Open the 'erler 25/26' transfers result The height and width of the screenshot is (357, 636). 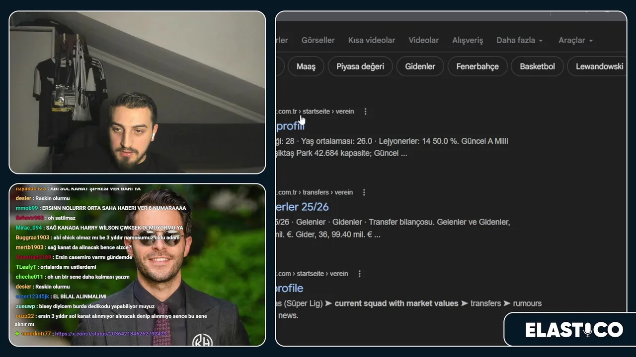[x=302, y=207]
